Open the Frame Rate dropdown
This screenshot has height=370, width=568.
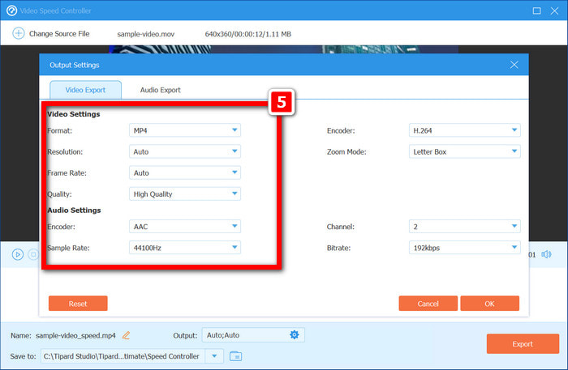point(185,172)
